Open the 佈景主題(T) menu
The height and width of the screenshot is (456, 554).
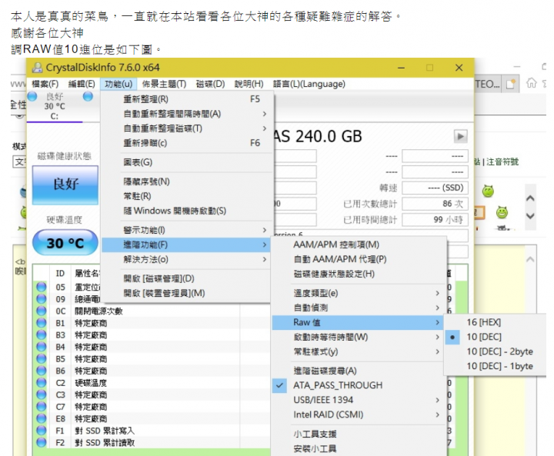(165, 84)
